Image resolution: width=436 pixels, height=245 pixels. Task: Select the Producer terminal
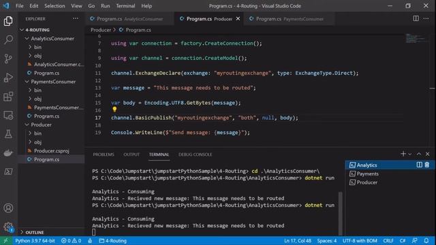point(390,182)
